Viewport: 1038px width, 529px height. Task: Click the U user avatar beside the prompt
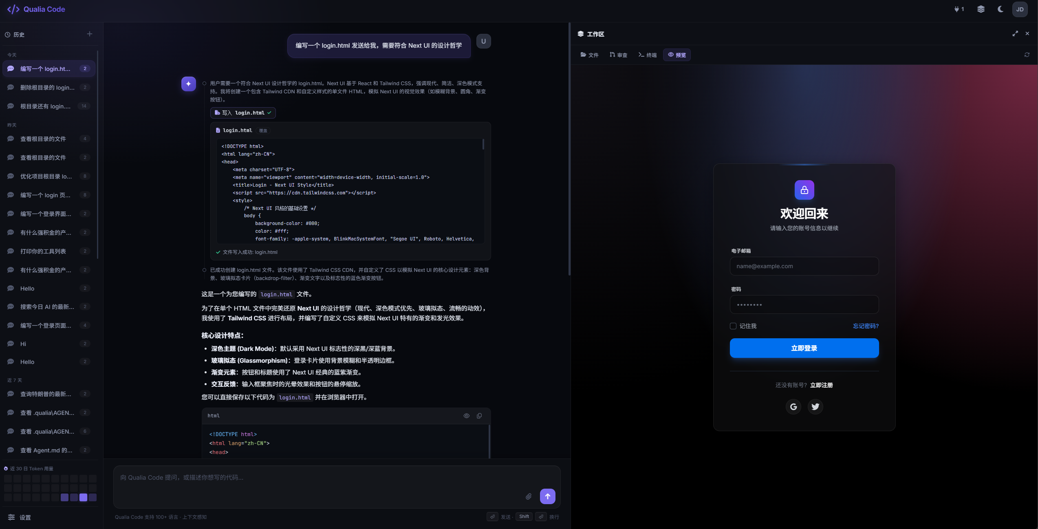[483, 41]
